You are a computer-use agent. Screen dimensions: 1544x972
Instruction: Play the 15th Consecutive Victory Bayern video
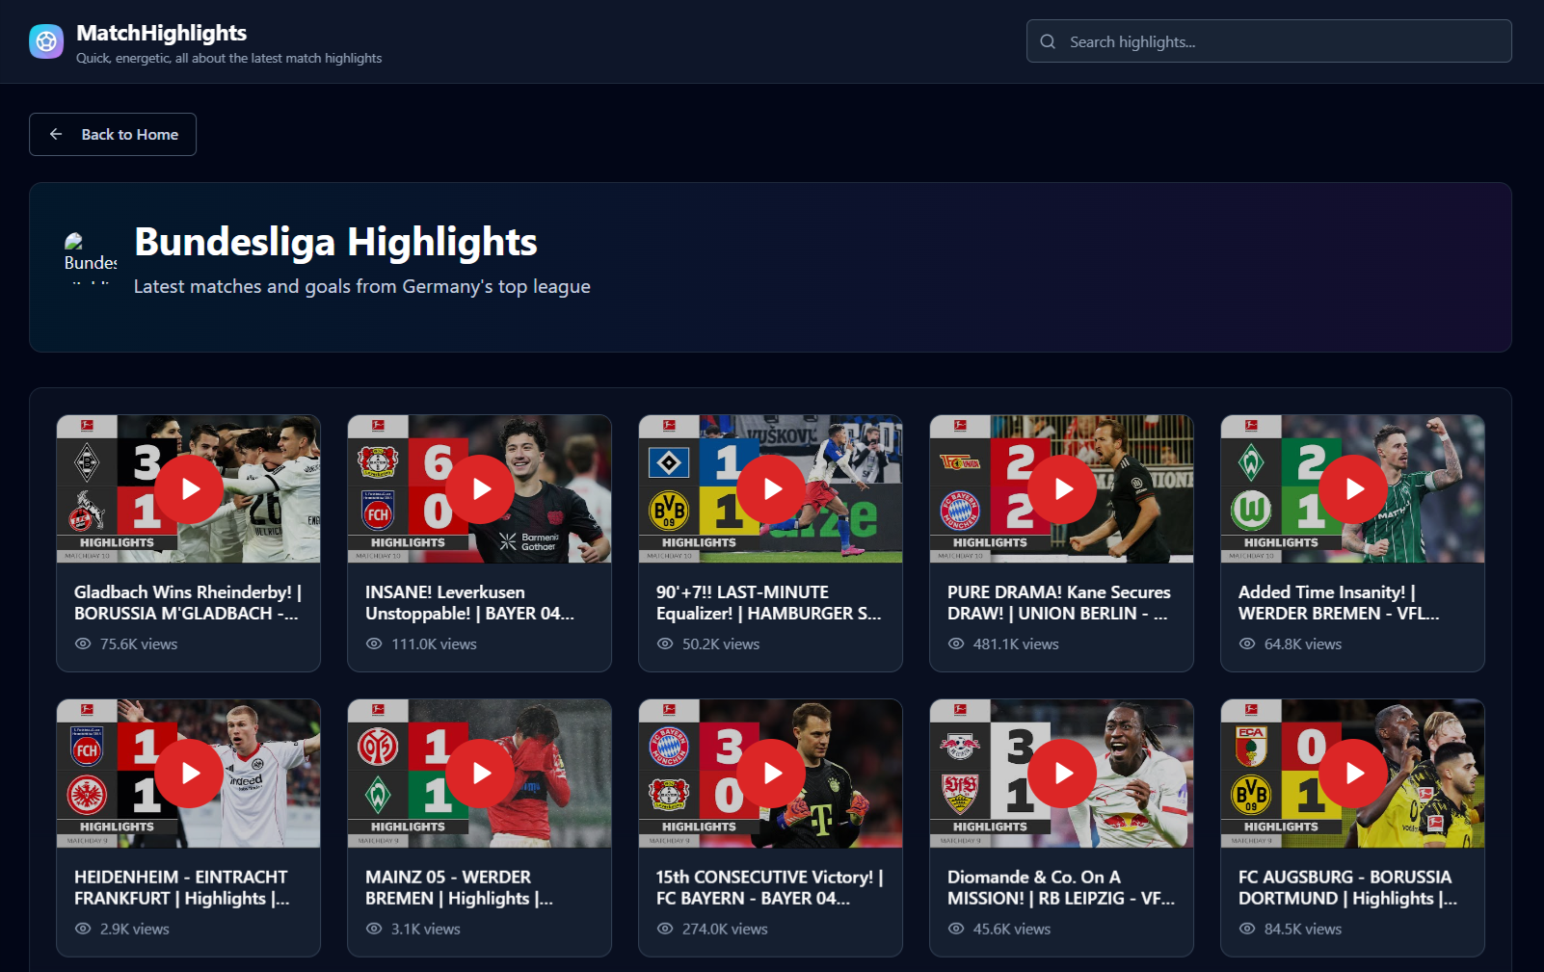click(771, 774)
